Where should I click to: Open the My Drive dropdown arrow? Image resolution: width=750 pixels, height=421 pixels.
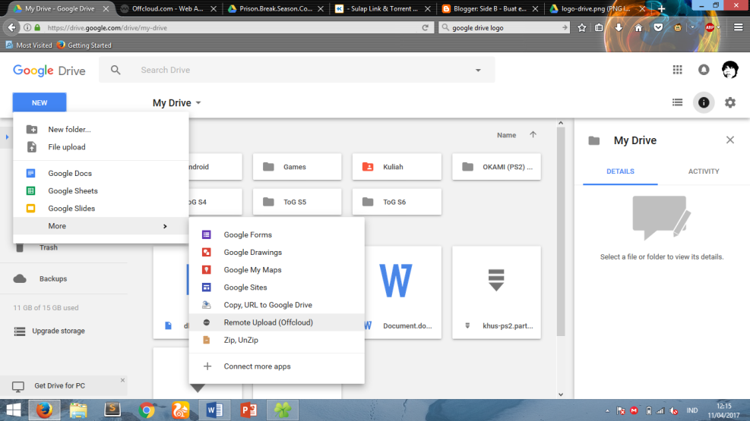click(198, 103)
